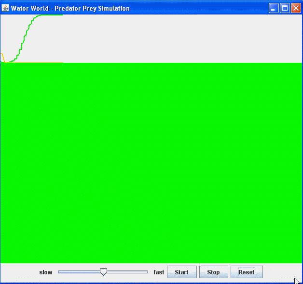Click the speed slider thumb

point(103,272)
